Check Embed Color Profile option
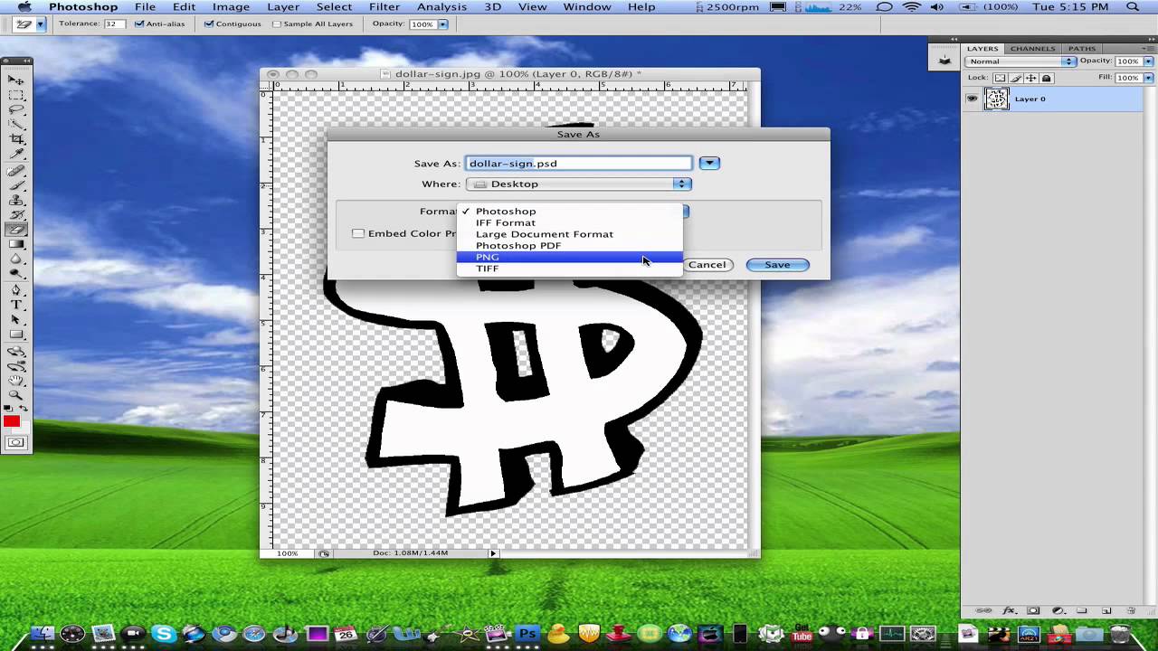 pos(358,233)
